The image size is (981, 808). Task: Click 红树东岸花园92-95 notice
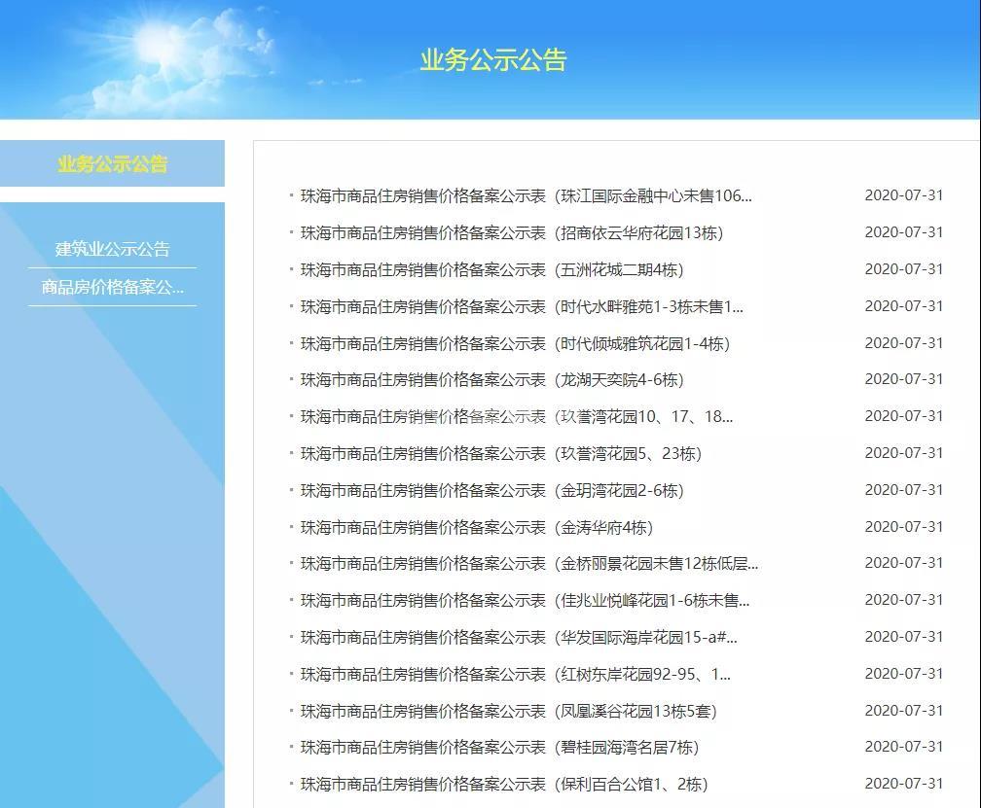pyautogui.click(x=515, y=675)
